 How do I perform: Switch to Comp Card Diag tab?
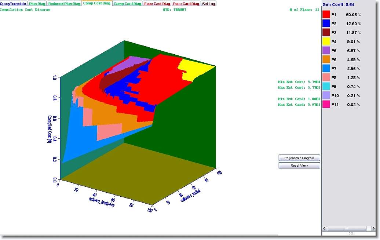pos(127,4)
